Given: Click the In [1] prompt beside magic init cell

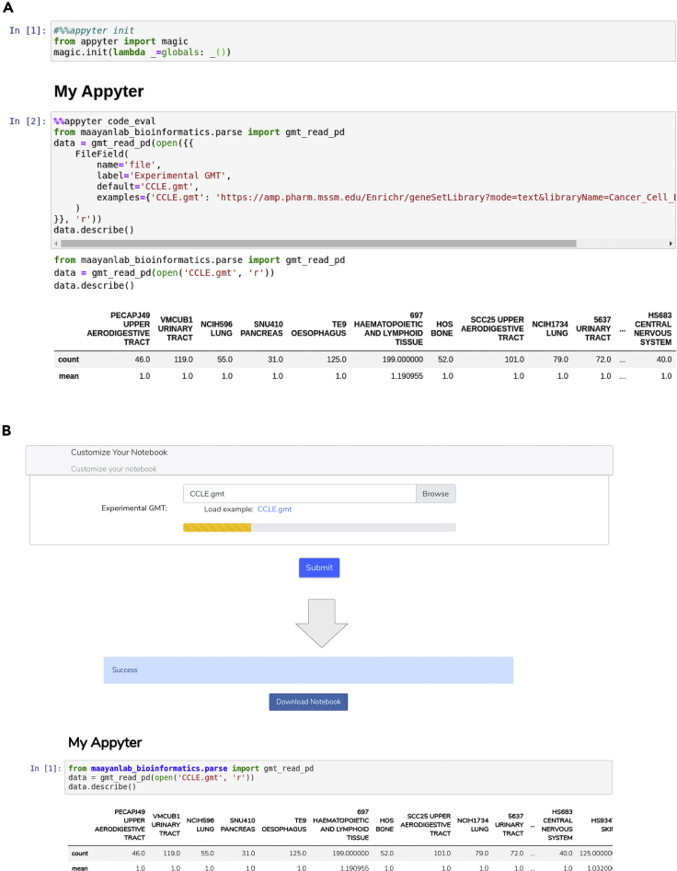Looking at the screenshot, I should pos(27,30).
